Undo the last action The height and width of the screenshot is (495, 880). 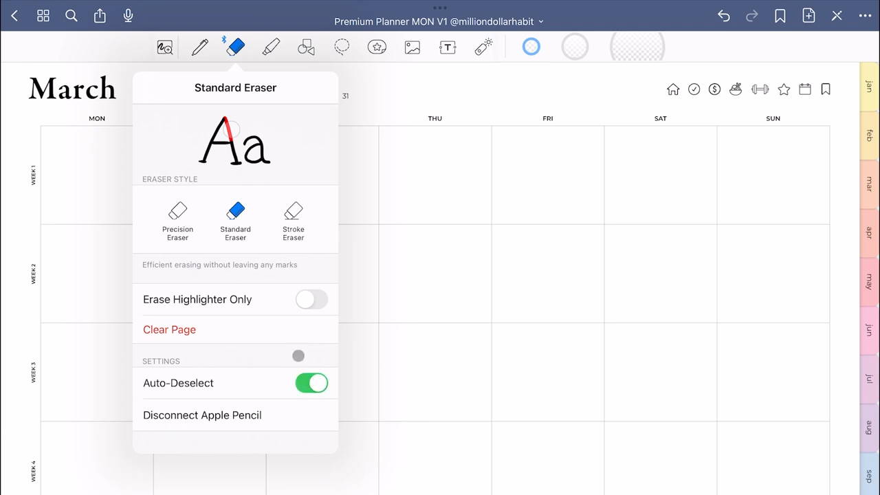tap(723, 16)
